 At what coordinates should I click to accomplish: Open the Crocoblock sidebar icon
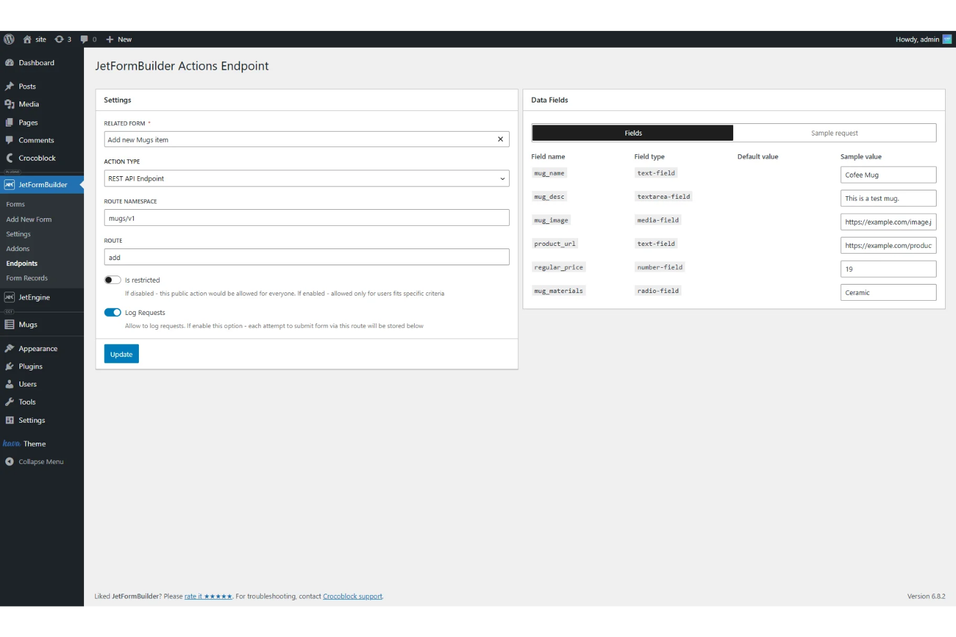click(x=9, y=157)
